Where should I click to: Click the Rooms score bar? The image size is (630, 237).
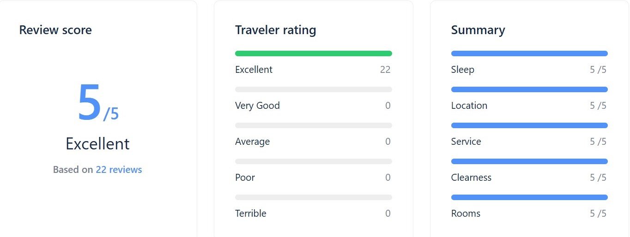click(x=529, y=197)
